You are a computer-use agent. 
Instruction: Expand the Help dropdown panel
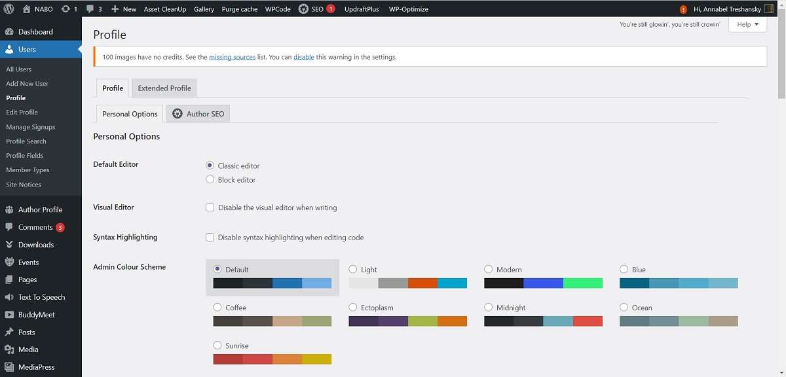[747, 24]
